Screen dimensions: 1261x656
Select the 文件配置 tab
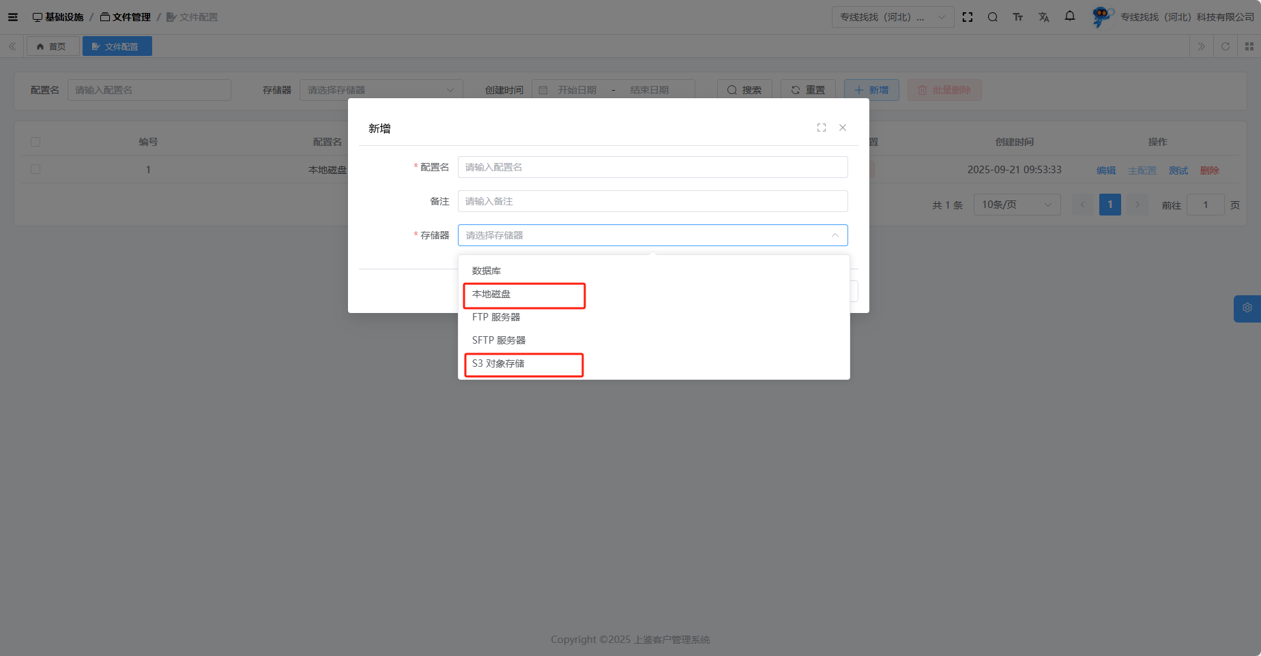[117, 46]
